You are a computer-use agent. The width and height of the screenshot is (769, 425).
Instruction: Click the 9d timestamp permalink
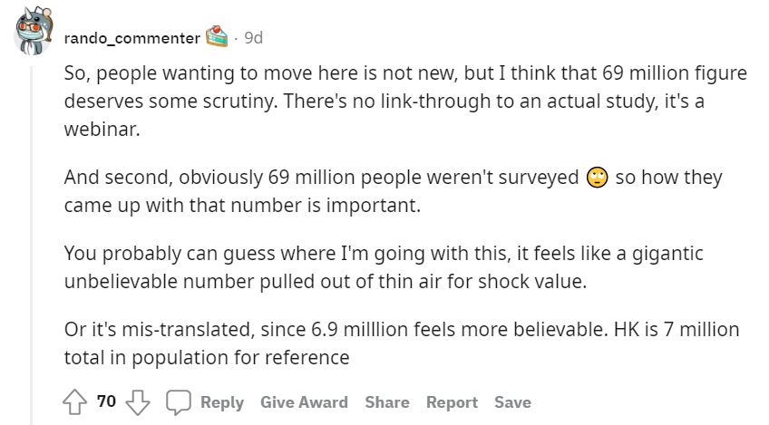[254, 38]
